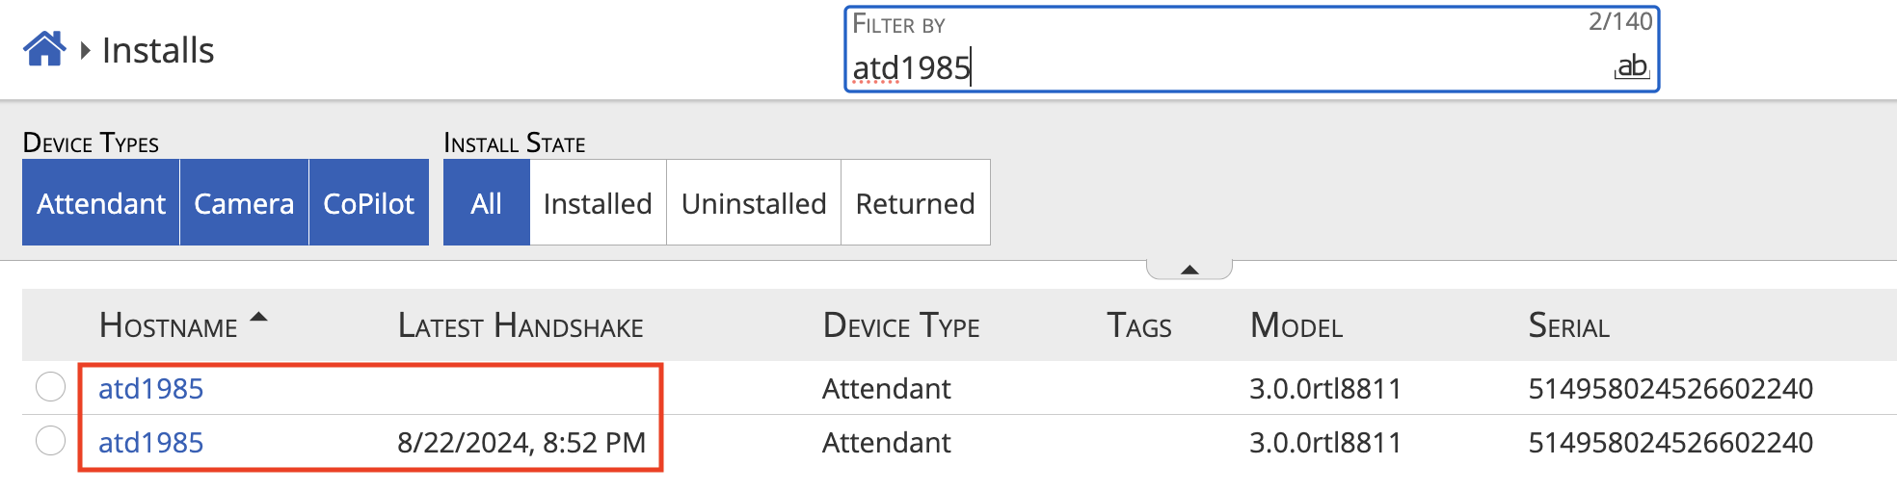Sort by Serial column header
1897x491 pixels.
click(x=1568, y=326)
